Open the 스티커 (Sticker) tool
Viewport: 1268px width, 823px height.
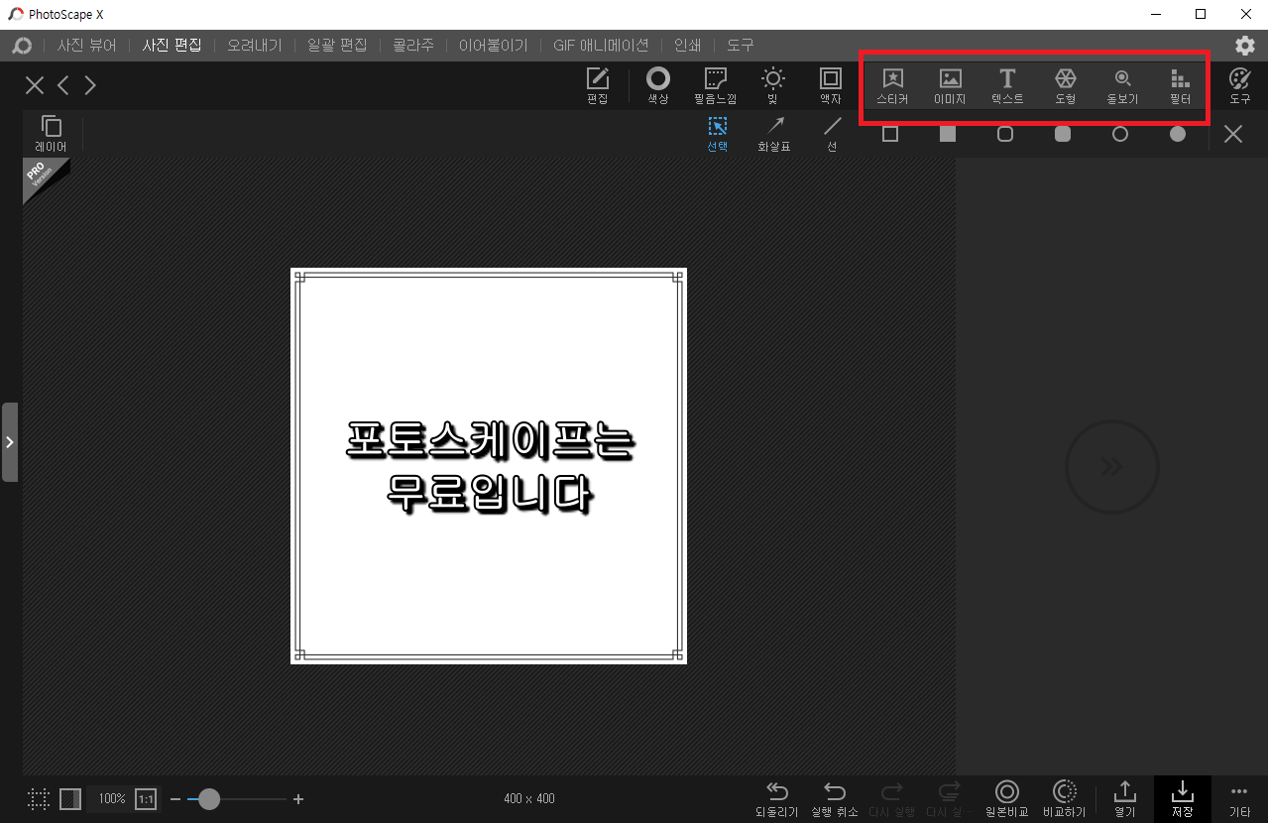point(892,86)
